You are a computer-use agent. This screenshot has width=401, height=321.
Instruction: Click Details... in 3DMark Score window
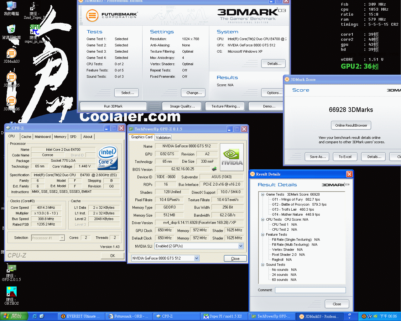(374, 157)
